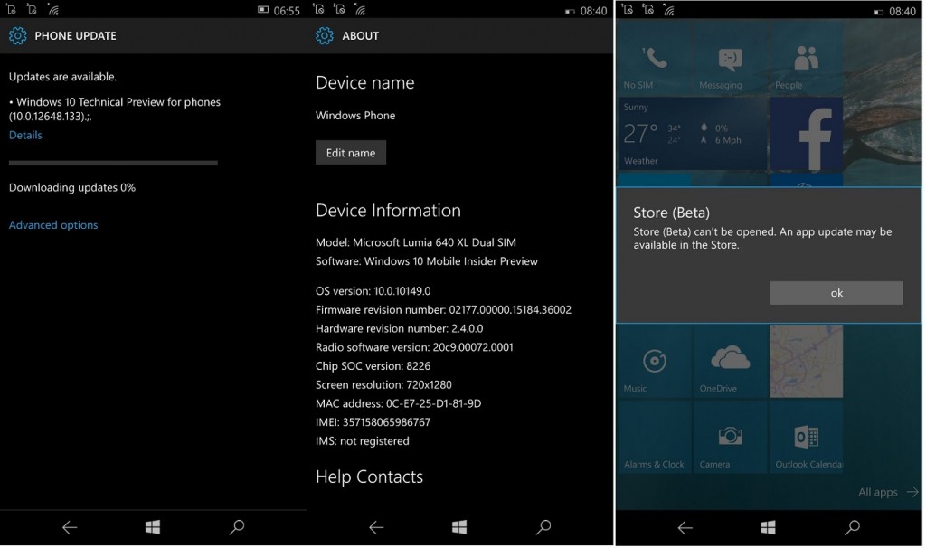Image resolution: width=926 pixels, height=548 pixels.
Task: Tap Windows Start button on About screen
Action: (459, 526)
